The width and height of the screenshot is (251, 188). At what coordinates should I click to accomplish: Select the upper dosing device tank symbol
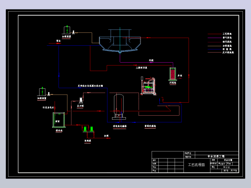[67, 30]
